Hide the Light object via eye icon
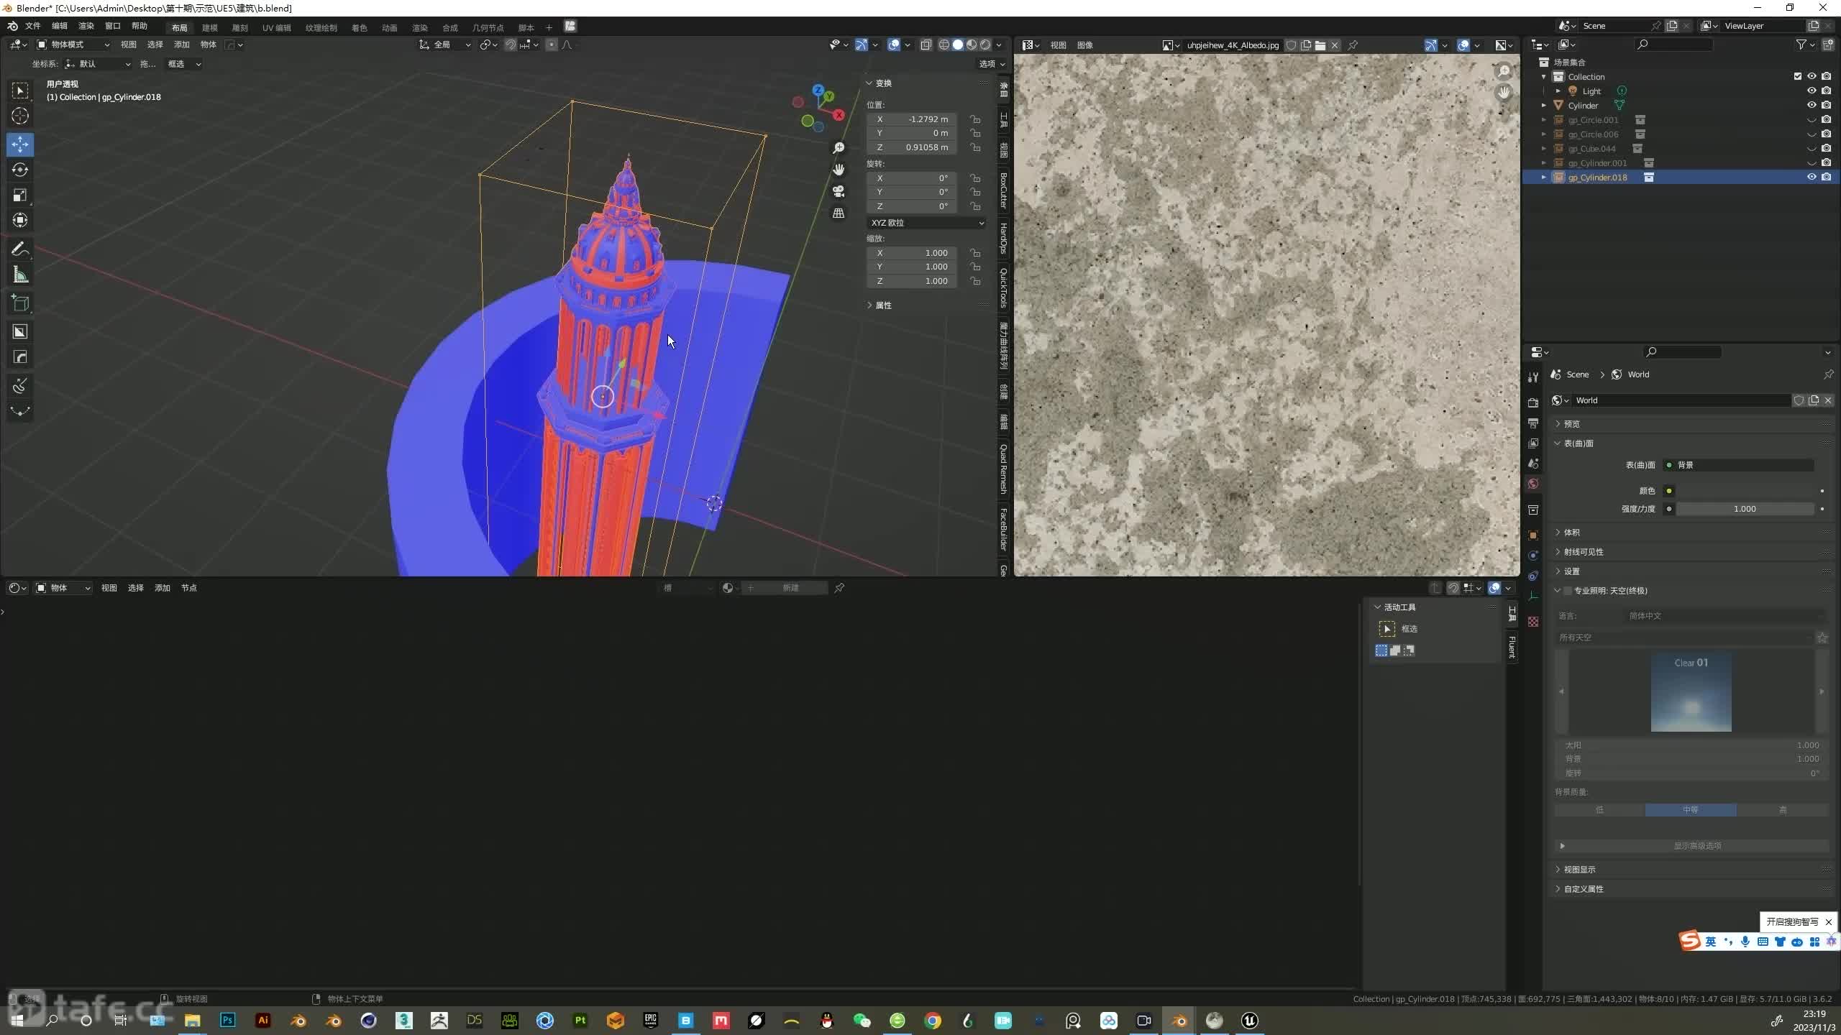Image resolution: width=1841 pixels, height=1035 pixels. pyautogui.click(x=1812, y=91)
